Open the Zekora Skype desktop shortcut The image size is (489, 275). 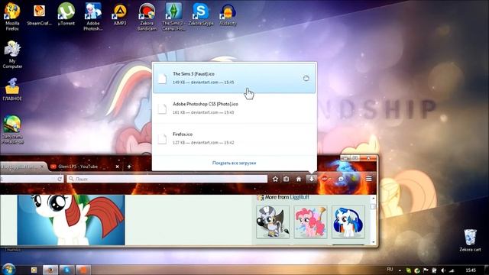click(x=200, y=15)
